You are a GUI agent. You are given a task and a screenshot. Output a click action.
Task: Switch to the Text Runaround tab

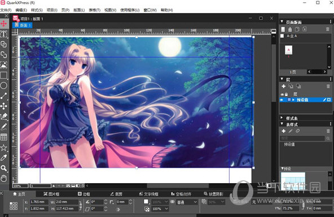149,194
